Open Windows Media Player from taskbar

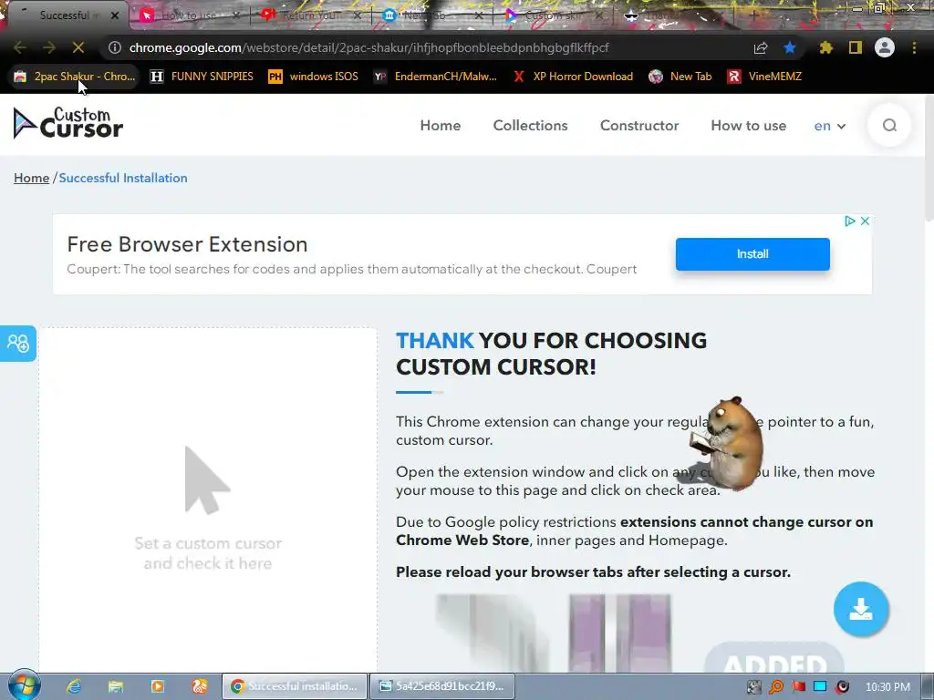157,686
